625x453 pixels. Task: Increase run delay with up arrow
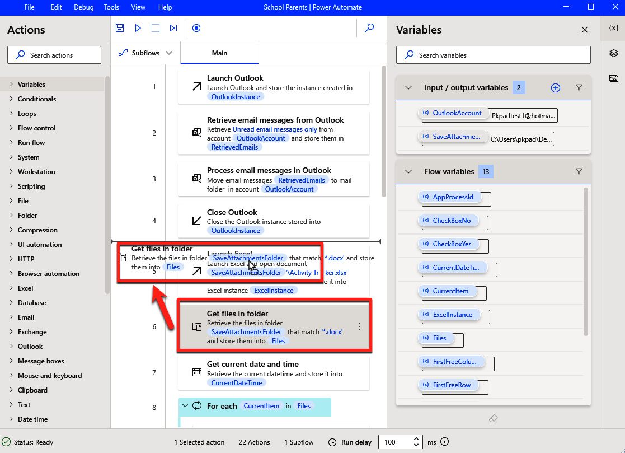point(416,438)
